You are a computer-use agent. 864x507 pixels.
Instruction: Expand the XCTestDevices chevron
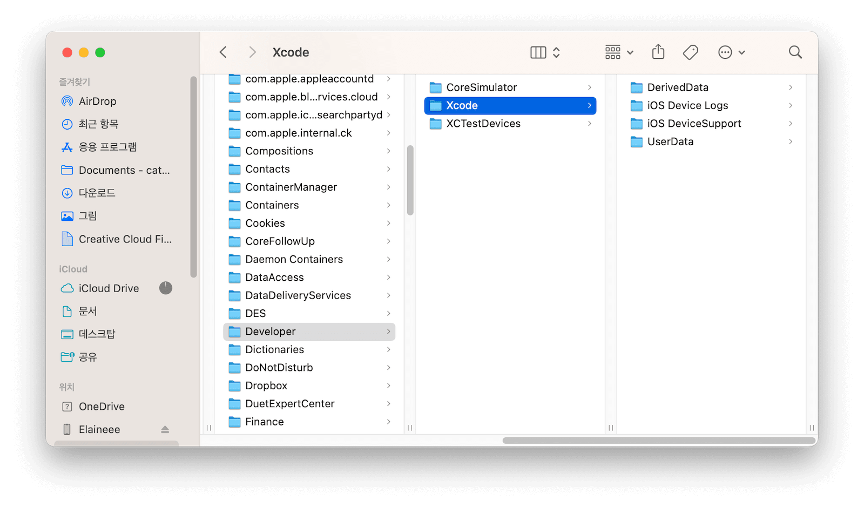point(590,124)
